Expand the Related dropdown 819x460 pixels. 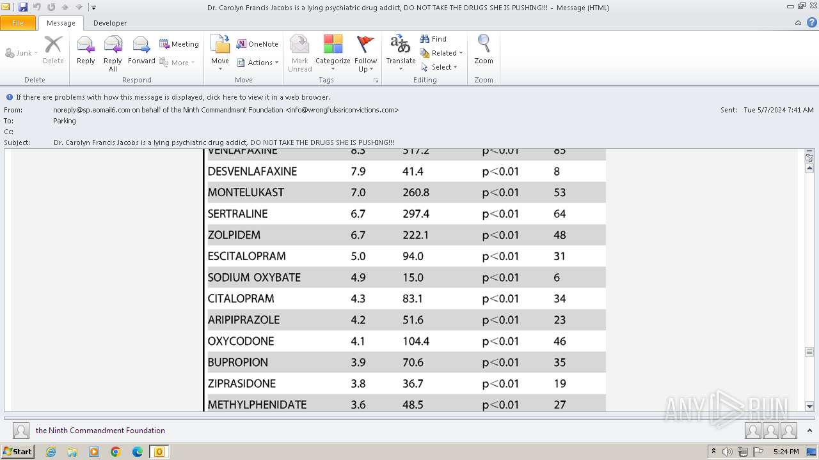pos(441,53)
